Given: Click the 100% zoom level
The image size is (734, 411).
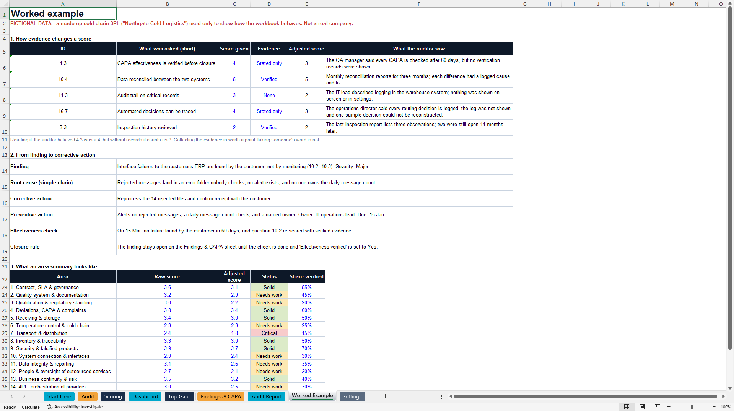Looking at the screenshot, I should pos(726,407).
